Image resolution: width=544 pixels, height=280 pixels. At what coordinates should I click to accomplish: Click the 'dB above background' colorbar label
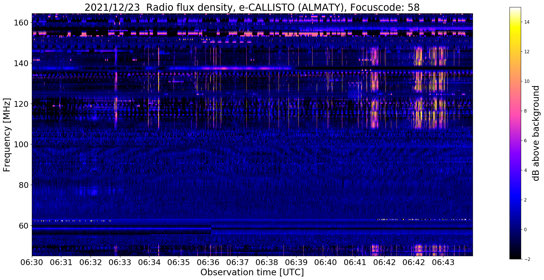[x=536, y=133]
